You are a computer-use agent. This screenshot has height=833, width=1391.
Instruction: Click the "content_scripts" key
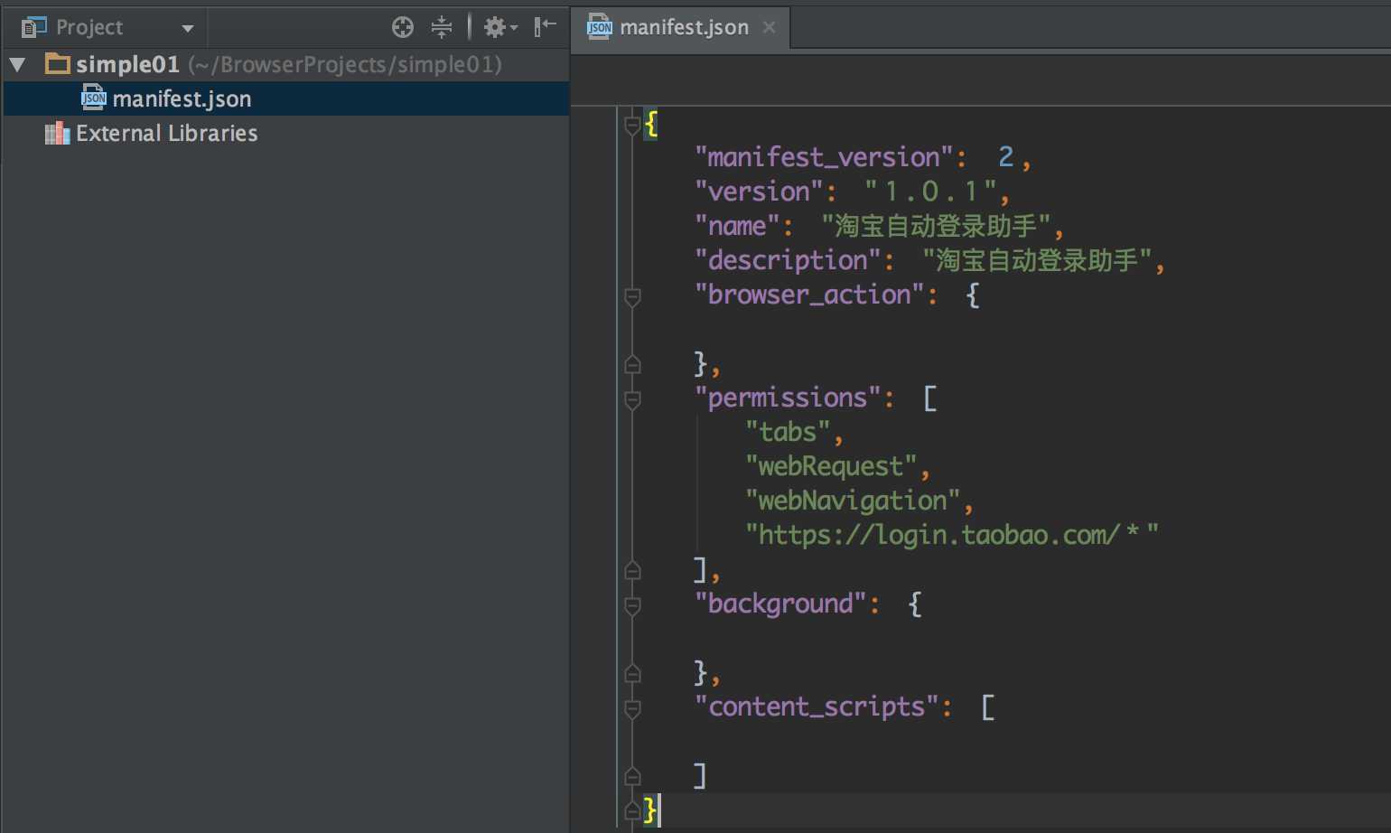pyautogui.click(x=817, y=707)
